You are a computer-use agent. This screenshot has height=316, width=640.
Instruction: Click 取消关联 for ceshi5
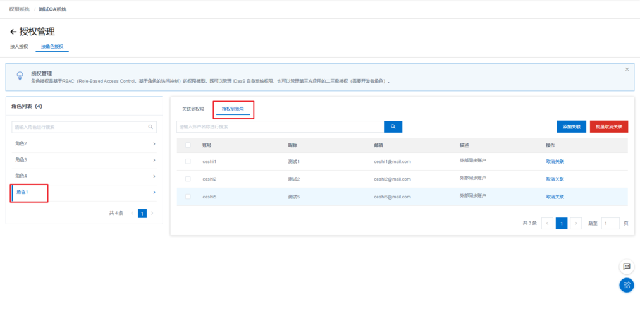click(555, 197)
